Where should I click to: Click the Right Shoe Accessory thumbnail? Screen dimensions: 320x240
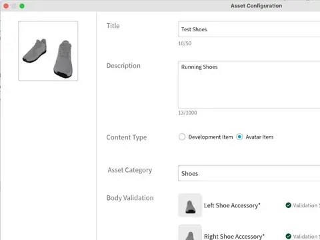pyautogui.click(x=190, y=233)
